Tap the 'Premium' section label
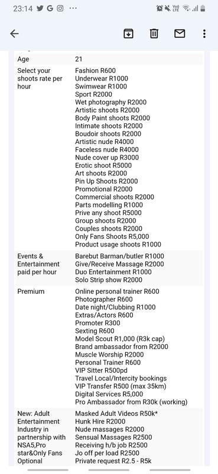The height and width of the screenshot is (474, 218). click(x=31, y=292)
